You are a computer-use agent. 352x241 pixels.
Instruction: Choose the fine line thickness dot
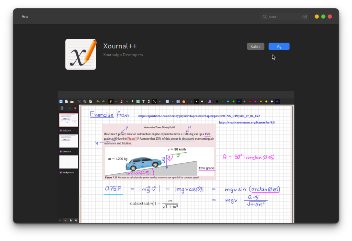[191, 102]
